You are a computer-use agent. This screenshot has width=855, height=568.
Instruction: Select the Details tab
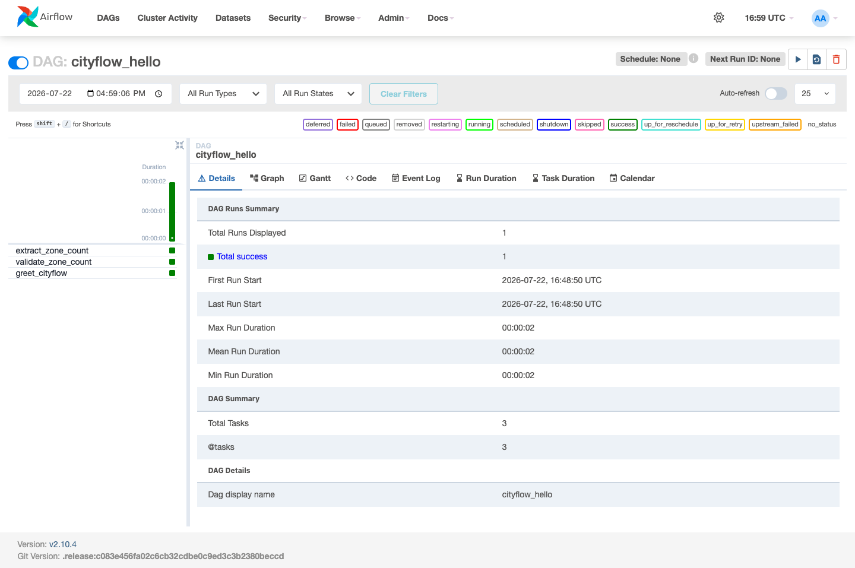[216, 178]
